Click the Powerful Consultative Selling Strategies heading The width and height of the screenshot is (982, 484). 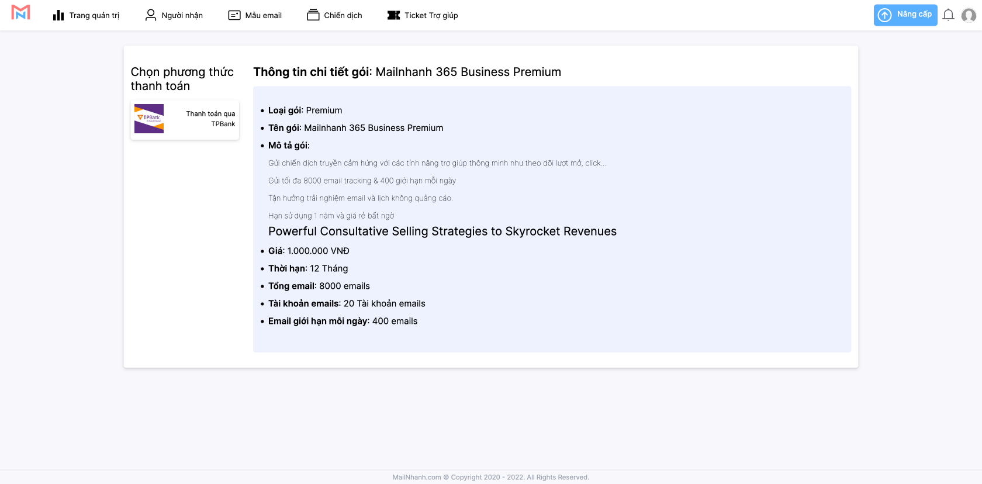point(442,231)
